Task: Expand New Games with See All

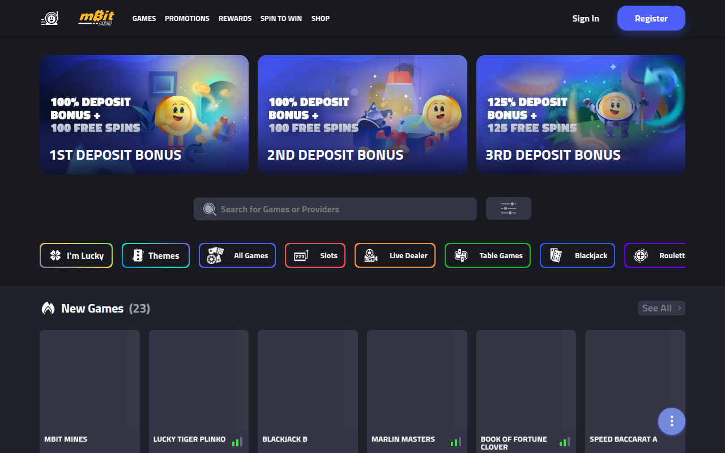Action: point(662,308)
